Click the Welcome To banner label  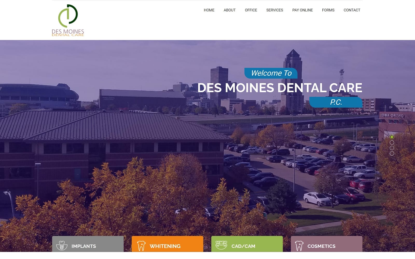(x=271, y=73)
